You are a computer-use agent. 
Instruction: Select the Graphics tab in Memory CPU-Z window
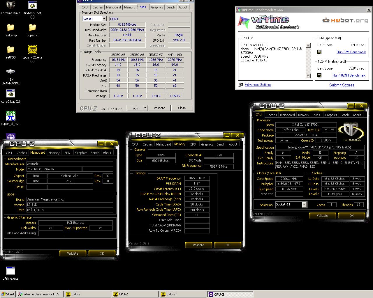[207, 144]
